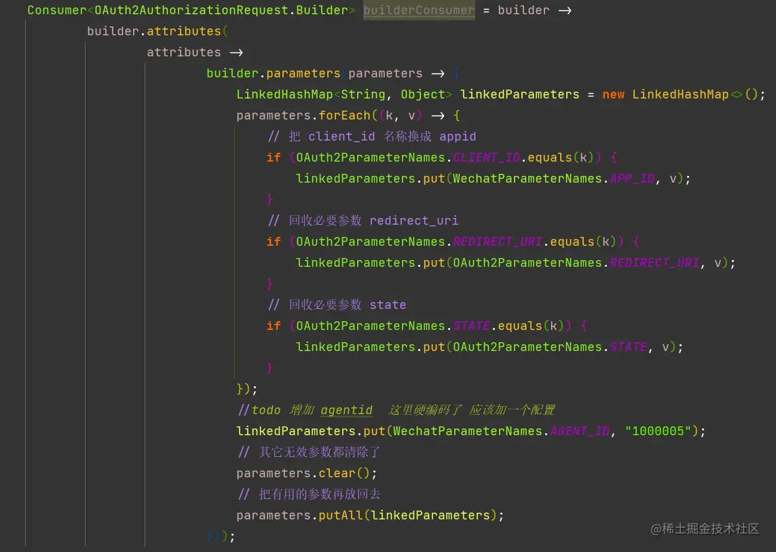Screen dimensions: 776x552
Task: Click the comment above parameters.putAll
Action: pyautogui.click(x=308, y=494)
